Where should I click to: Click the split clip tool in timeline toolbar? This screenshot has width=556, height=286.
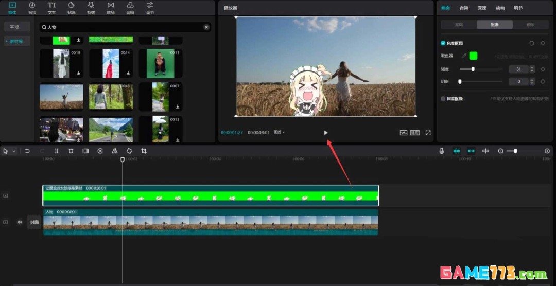[57, 151]
